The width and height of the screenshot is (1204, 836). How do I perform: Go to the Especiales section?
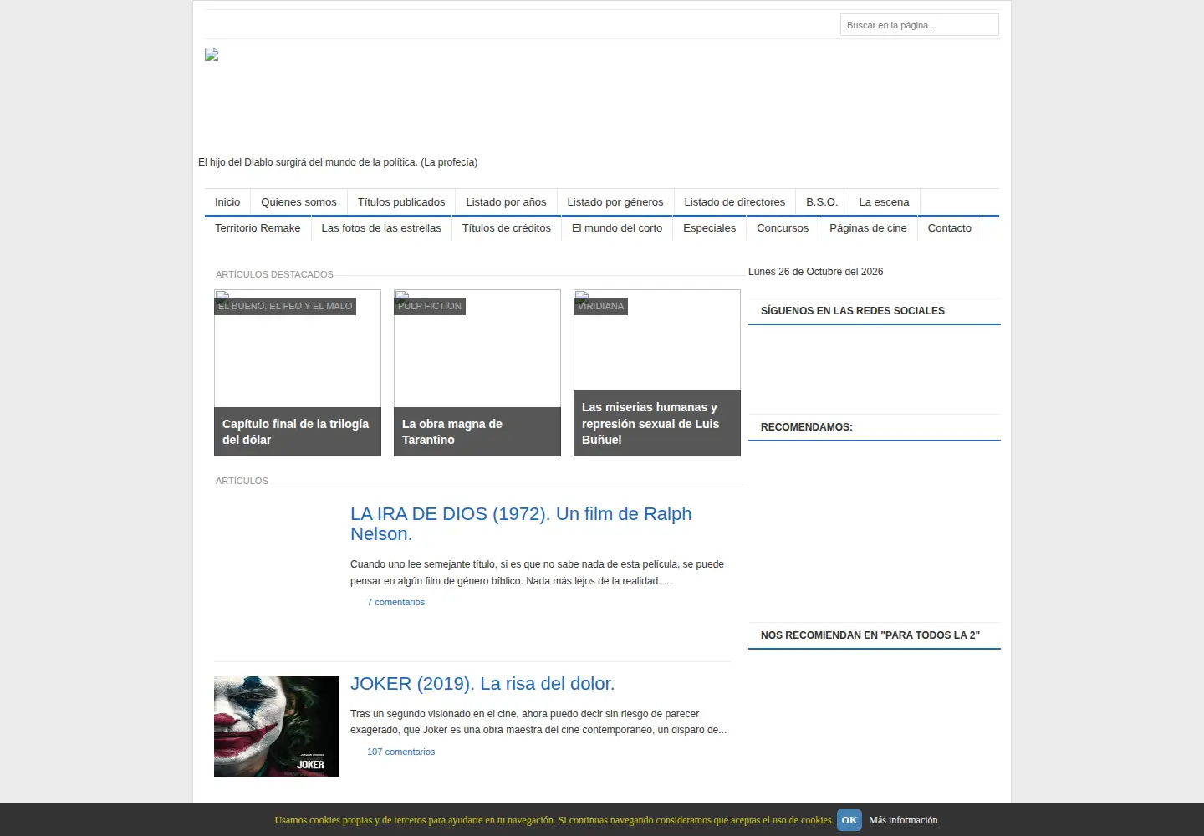click(x=710, y=228)
